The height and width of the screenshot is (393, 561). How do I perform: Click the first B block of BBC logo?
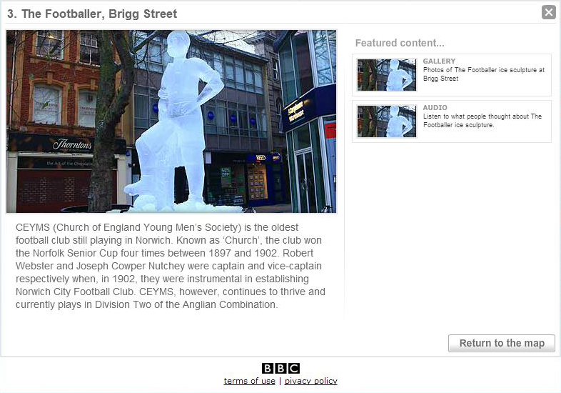click(268, 368)
